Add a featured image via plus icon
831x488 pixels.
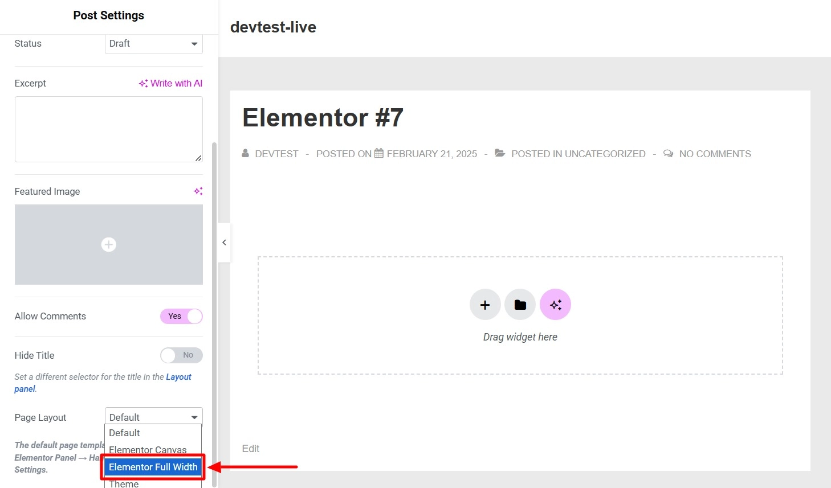(109, 245)
